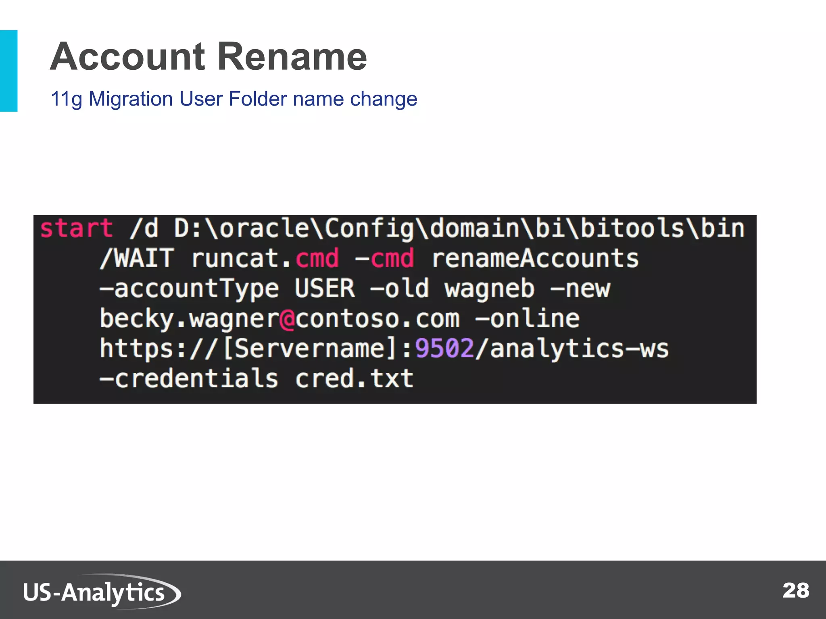Click the '-credentials' flag text

click(x=189, y=379)
